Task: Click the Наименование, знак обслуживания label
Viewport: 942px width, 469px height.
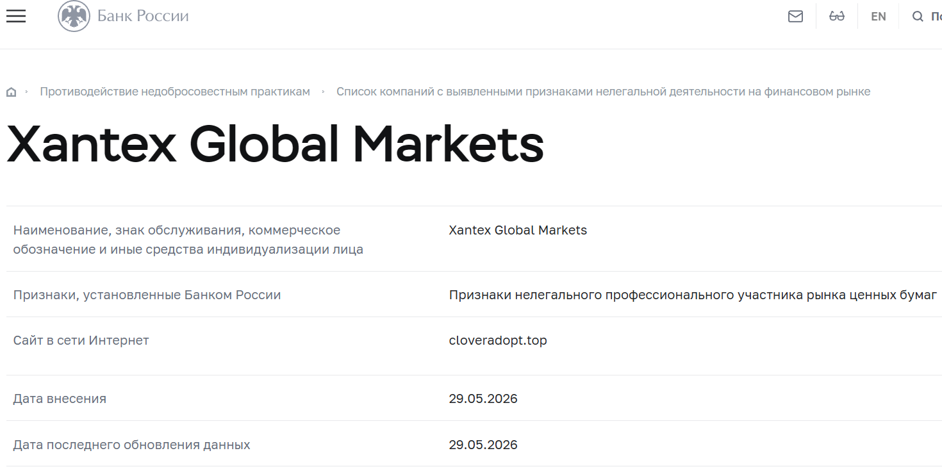Action: pyautogui.click(x=188, y=240)
